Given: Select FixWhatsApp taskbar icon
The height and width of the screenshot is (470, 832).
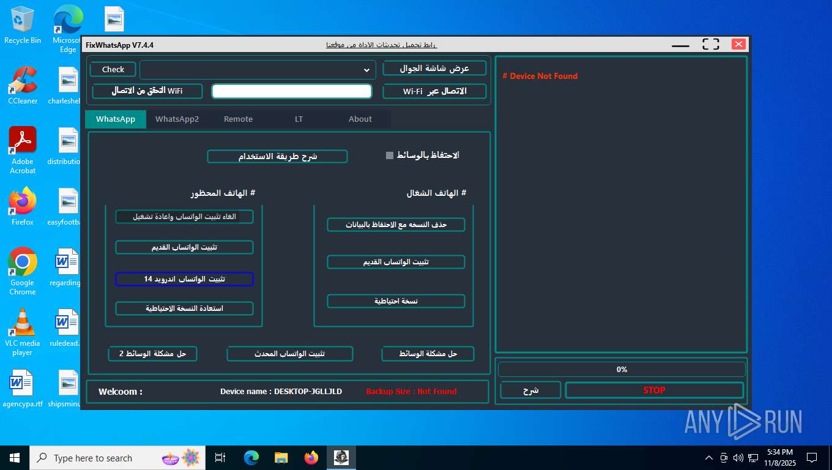Looking at the screenshot, I should tap(341, 458).
